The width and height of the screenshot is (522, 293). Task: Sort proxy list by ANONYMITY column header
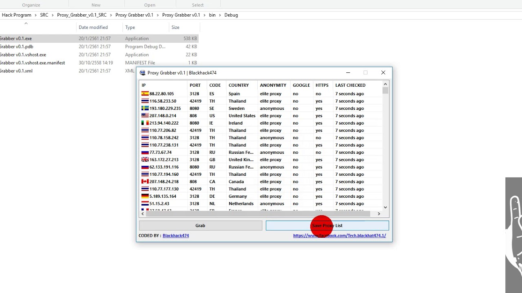[x=274, y=85]
